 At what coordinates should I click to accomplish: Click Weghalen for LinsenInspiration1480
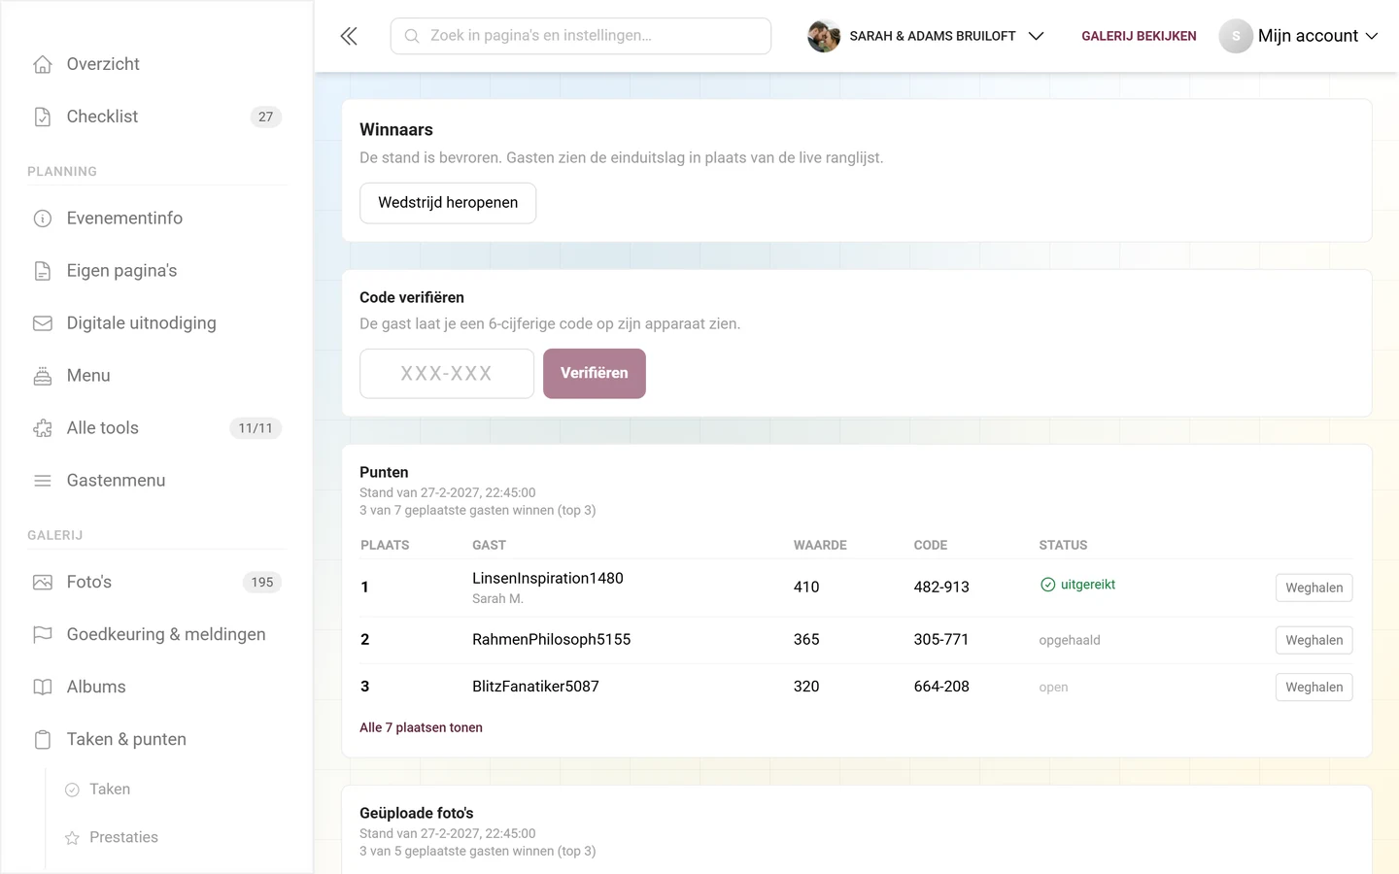coord(1314,588)
